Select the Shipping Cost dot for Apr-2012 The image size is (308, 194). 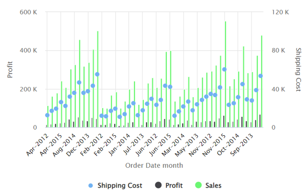(47, 115)
